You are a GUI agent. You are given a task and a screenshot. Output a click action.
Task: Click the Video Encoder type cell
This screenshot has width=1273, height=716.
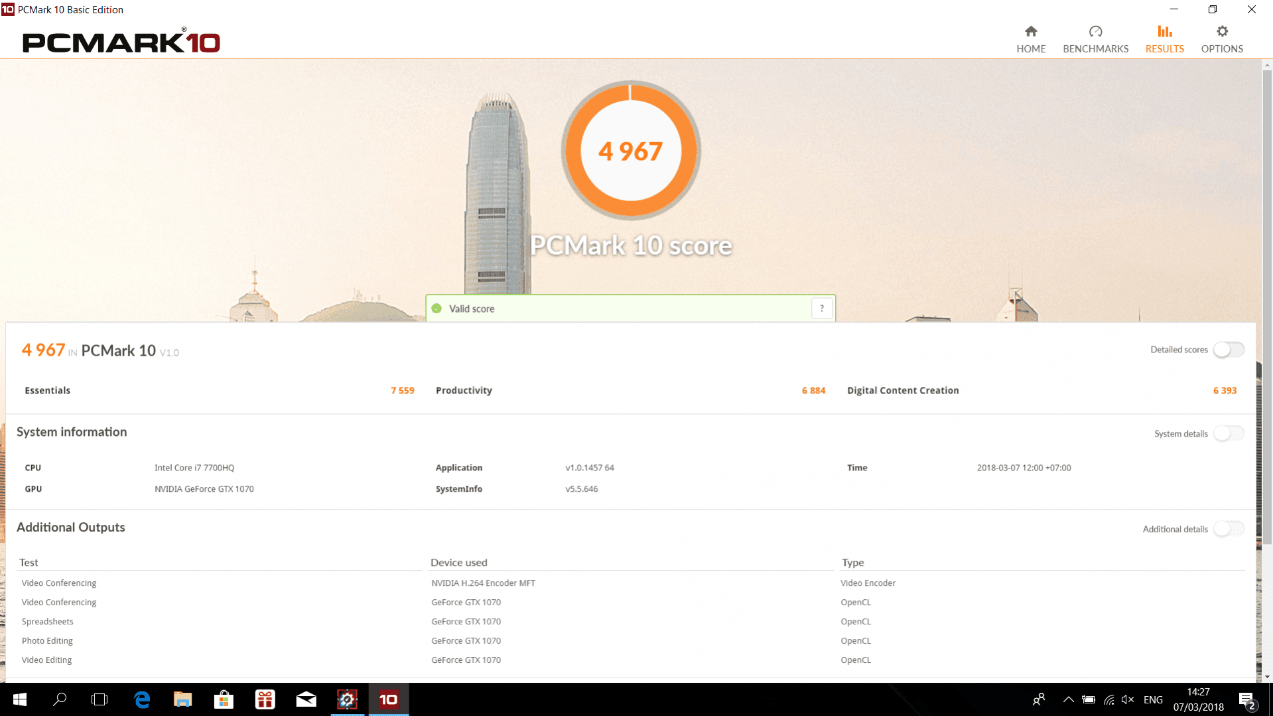pyautogui.click(x=868, y=583)
